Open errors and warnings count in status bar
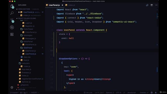 tap(24, 93)
